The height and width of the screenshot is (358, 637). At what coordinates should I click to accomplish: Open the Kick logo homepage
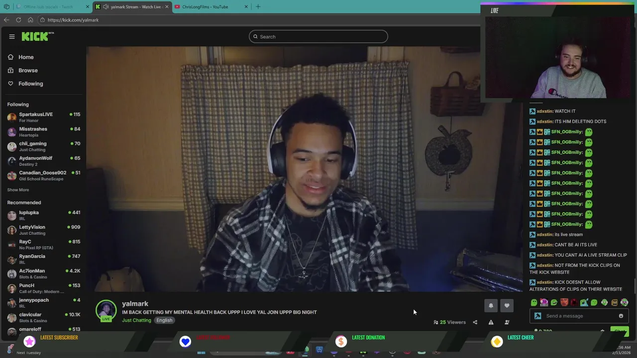[37, 36]
